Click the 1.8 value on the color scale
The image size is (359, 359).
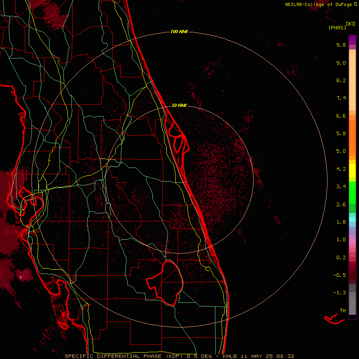click(341, 222)
